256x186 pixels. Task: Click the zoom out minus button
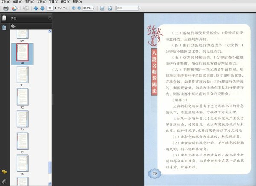point(73,8)
